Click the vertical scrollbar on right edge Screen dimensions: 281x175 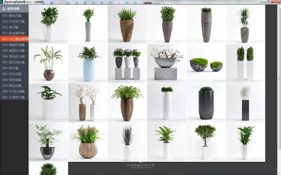click(279, 78)
